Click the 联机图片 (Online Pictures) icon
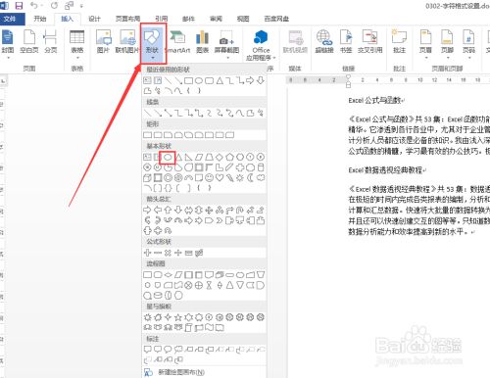 click(127, 42)
